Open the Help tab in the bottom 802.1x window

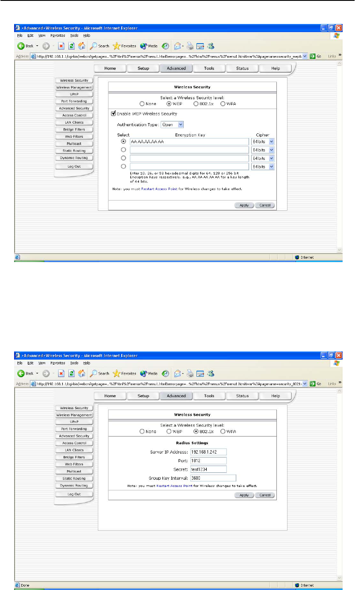tap(276, 396)
